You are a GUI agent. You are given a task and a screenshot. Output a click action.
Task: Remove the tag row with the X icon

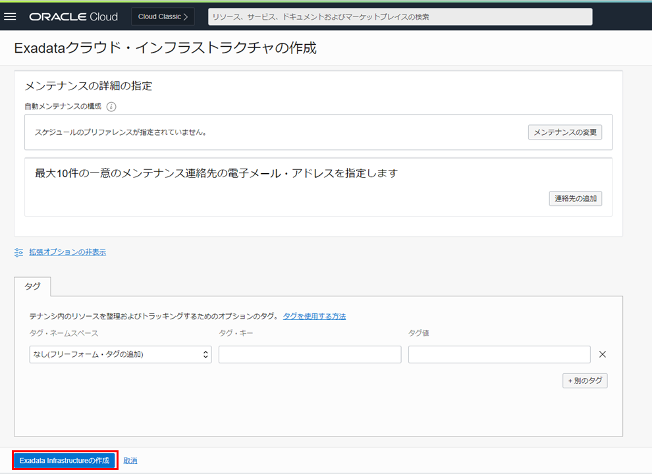[x=602, y=354]
